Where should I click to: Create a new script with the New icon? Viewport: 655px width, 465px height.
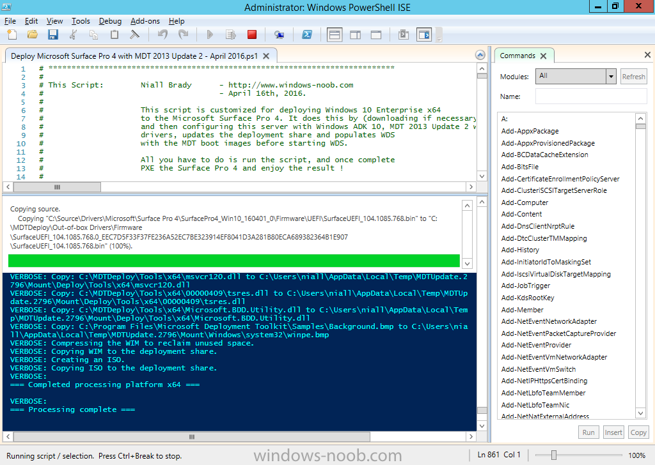pyautogui.click(x=12, y=34)
